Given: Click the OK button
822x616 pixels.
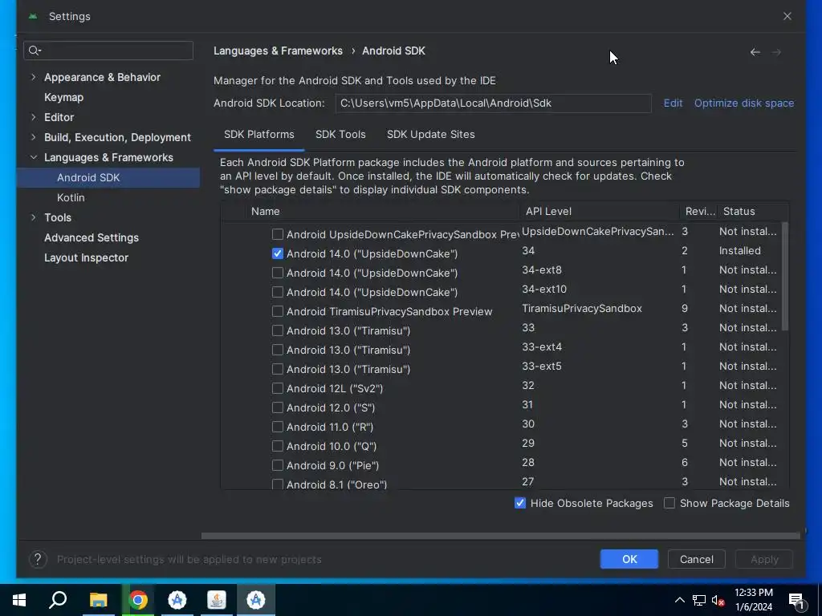Looking at the screenshot, I should (629, 559).
